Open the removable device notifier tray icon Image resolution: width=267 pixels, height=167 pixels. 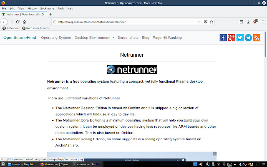[213, 164]
